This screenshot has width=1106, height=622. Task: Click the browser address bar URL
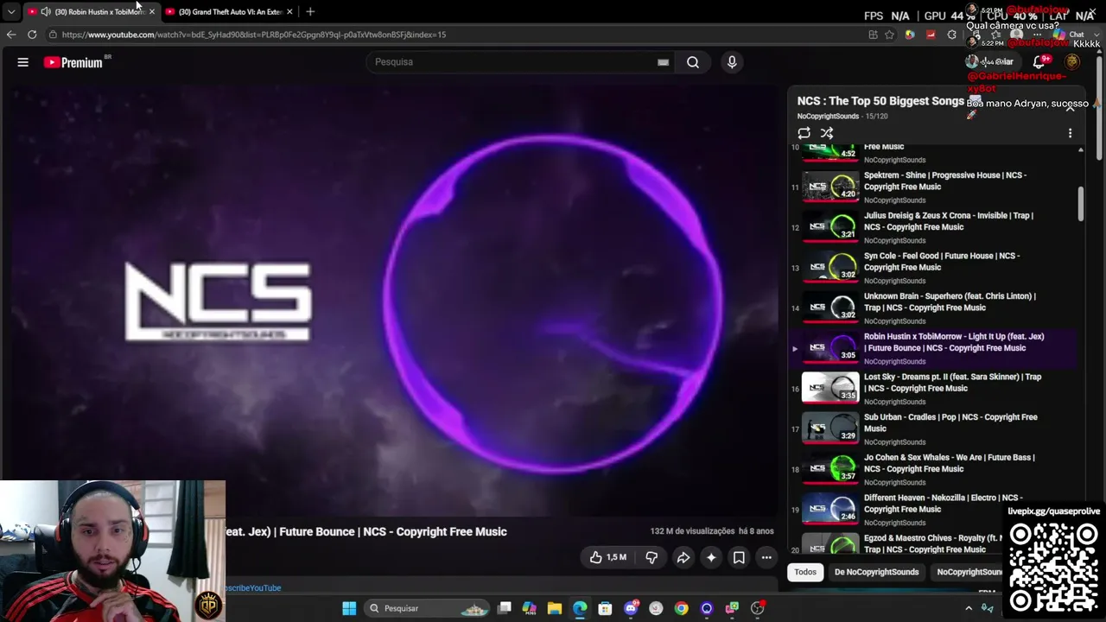(x=254, y=35)
